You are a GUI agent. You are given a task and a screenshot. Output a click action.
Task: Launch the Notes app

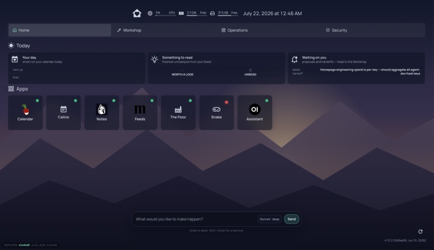(102, 113)
